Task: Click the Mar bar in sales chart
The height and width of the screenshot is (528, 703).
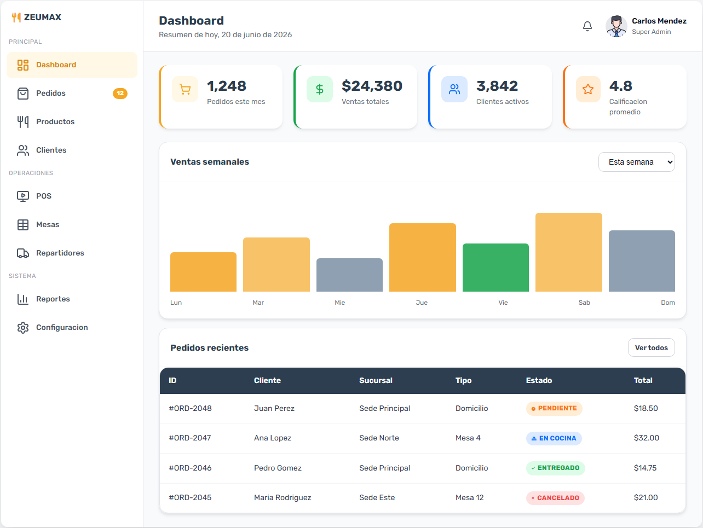Action: click(x=276, y=265)
